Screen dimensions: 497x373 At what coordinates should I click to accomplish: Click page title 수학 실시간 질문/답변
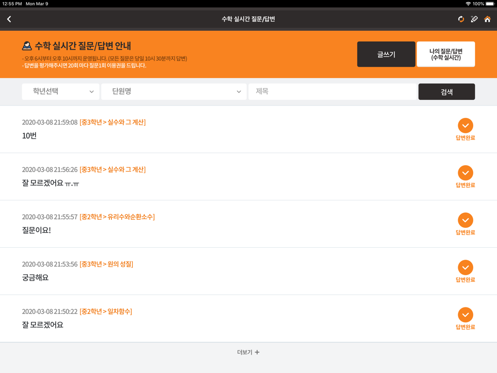248,19
